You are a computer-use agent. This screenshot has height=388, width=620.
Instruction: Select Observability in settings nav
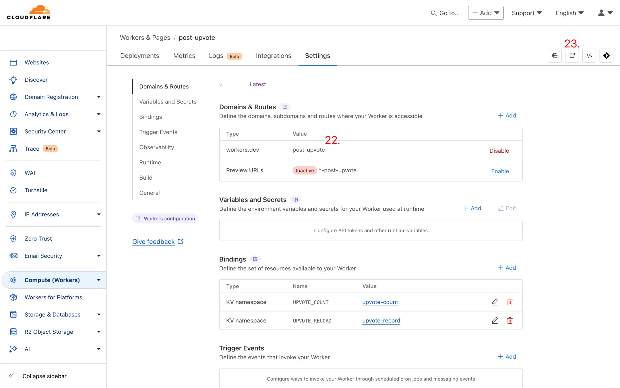[156, 147]
